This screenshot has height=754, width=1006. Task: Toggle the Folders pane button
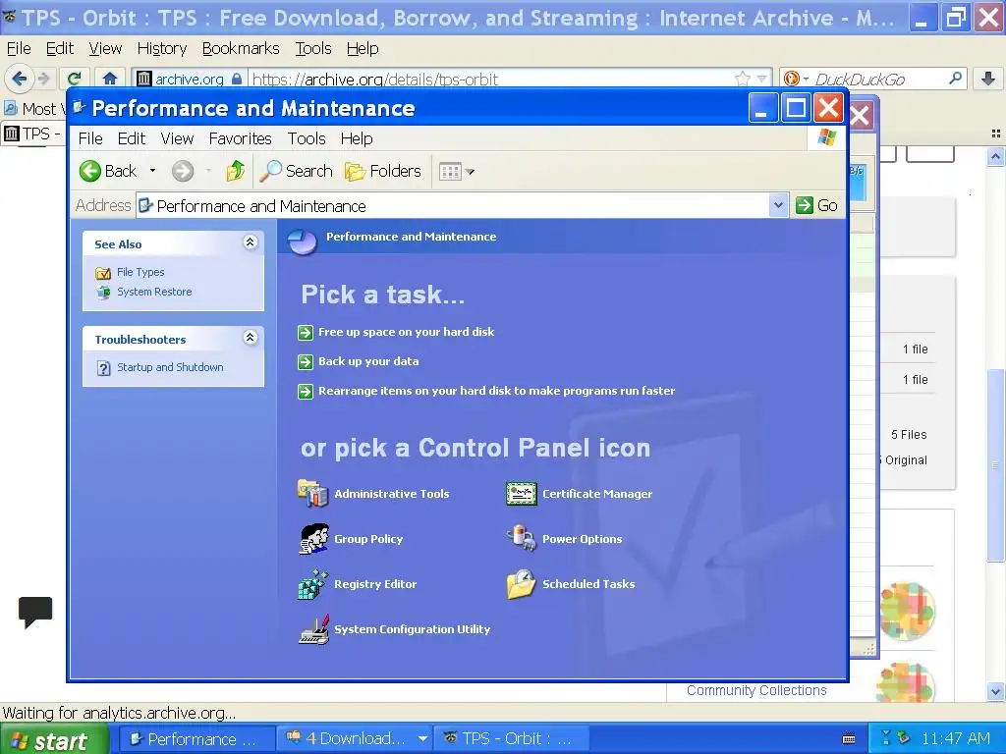click(383, 171)
